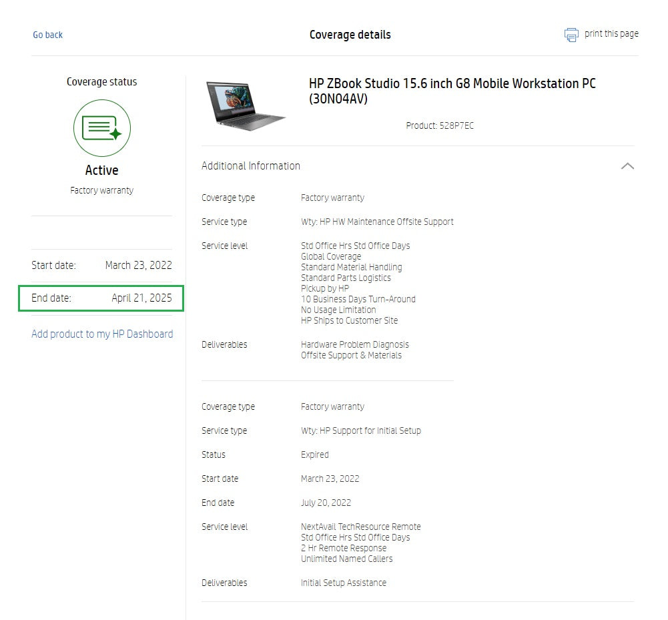The image size is (668, 620).
Task: Select 'Unlimited Named Callers' text
Action: (347, 559)
